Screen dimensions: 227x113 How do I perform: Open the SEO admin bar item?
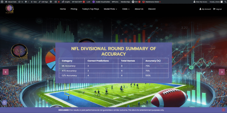pos(136,2)
